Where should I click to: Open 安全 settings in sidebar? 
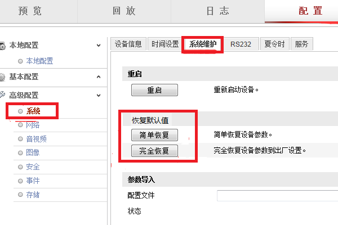coord(33,167)
